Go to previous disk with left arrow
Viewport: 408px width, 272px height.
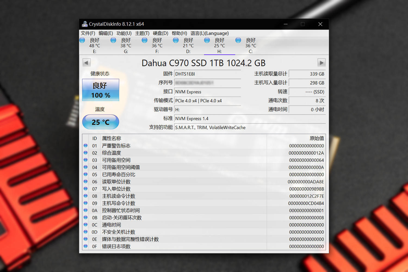click(x=86, y=63)
